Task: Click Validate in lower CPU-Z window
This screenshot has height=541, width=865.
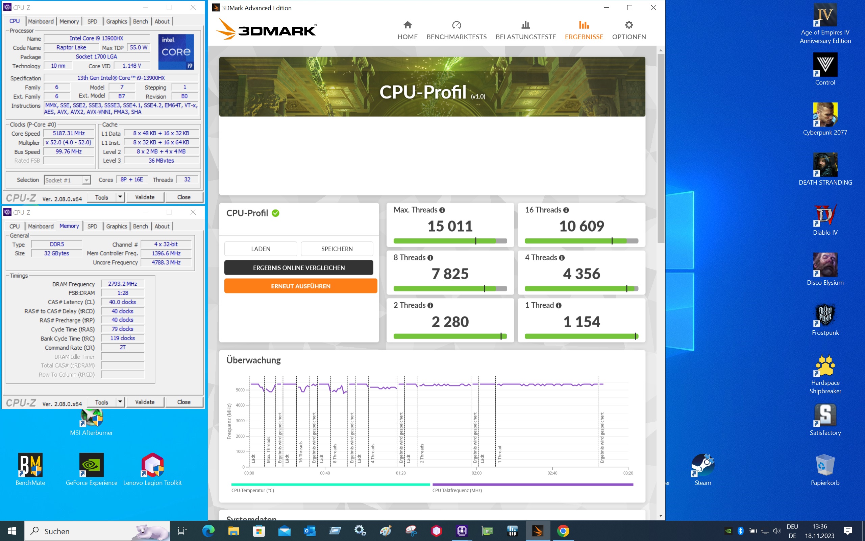Action: (145, 402)
